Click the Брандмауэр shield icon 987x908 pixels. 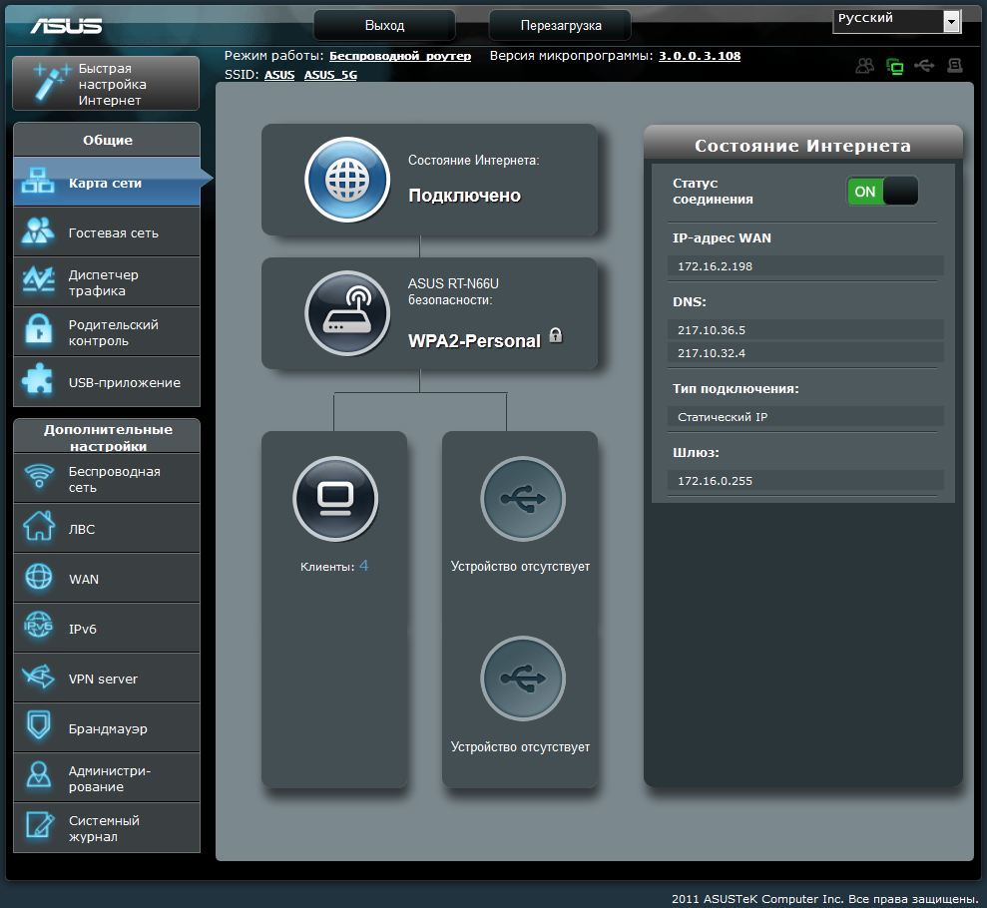(x=39, y=725)
